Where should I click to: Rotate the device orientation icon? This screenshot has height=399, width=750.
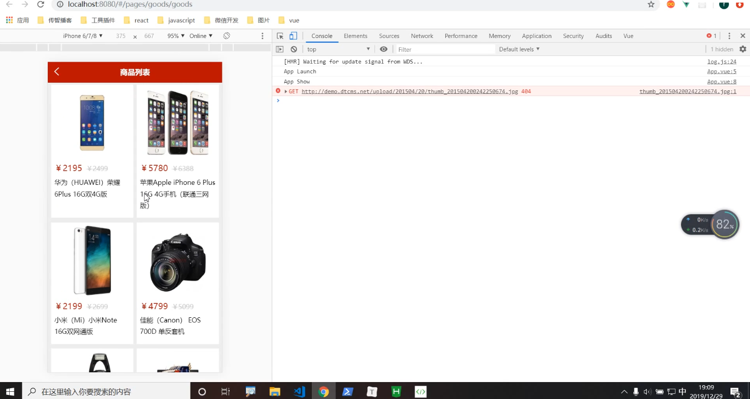227,36
